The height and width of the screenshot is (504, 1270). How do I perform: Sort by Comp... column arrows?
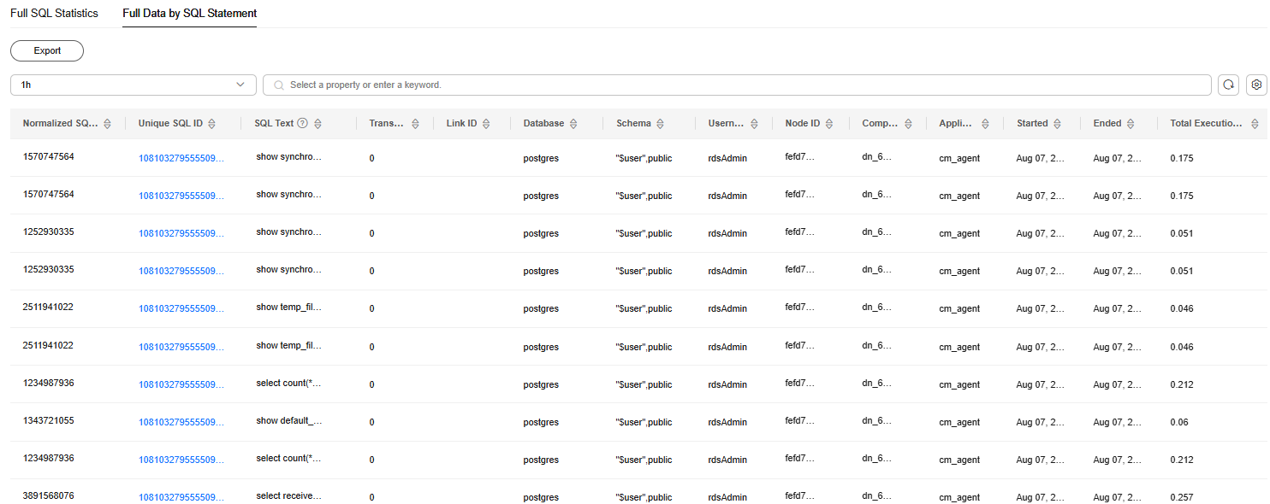(x=908, y=124)
